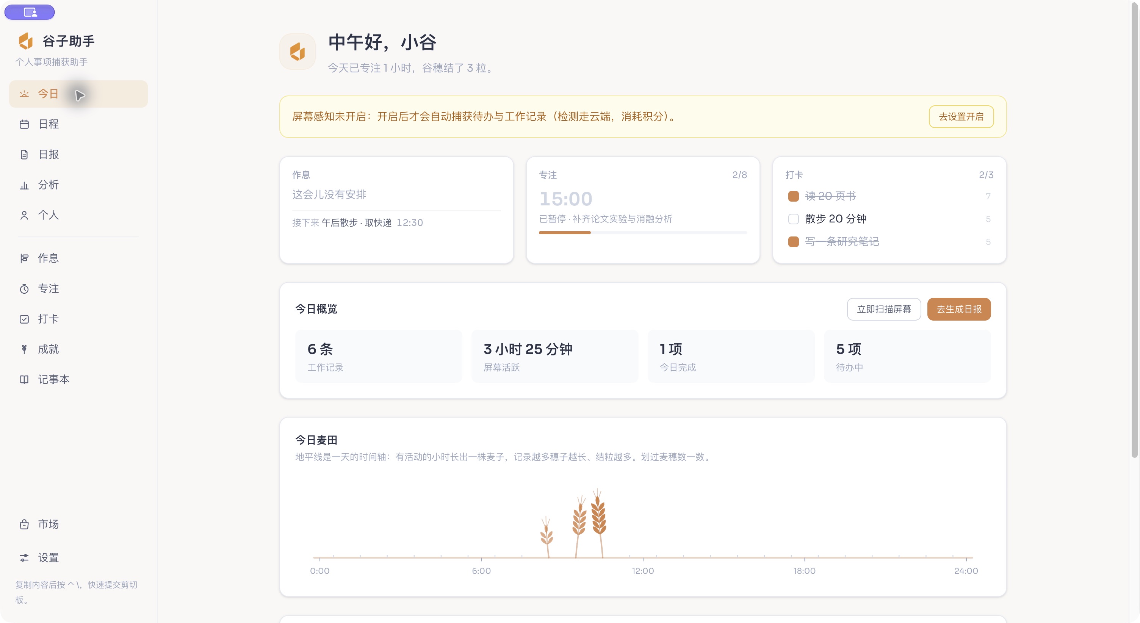Click the notebook icon for 记事本

click(x=24, y=380)
